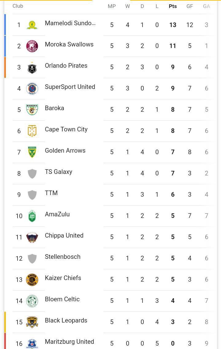Open the TS Galaxy team link
The height and width of the screenshot is (349, 221).
click(59, 172)
